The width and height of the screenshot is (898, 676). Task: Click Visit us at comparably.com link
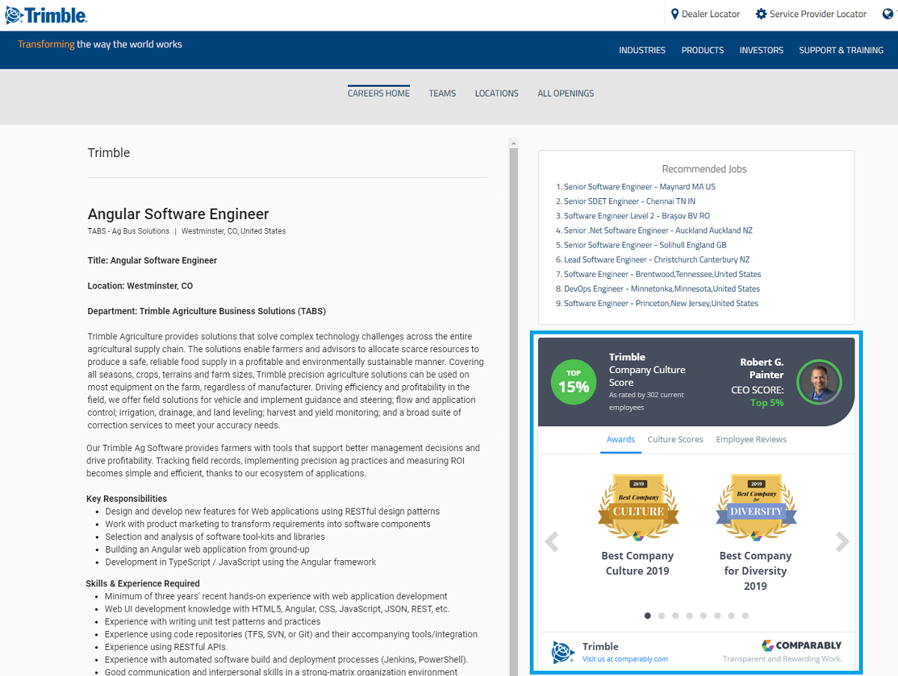(625, 660)
